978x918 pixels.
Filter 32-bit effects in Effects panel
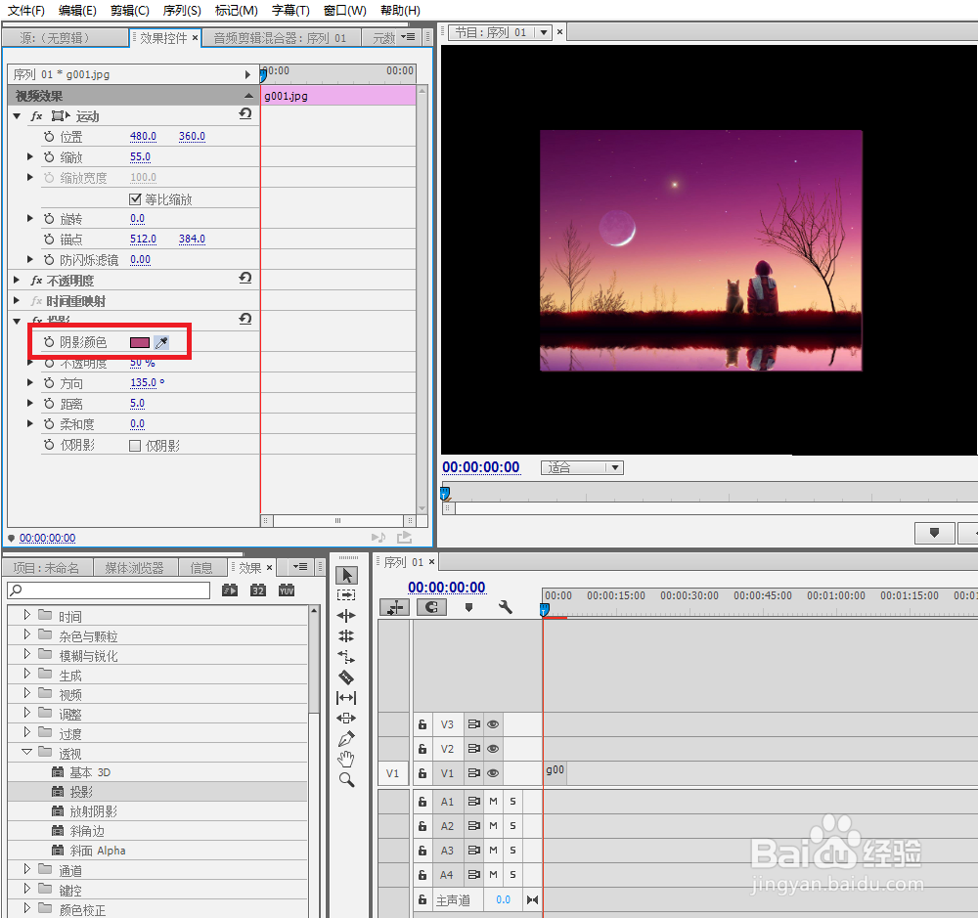tap(258, 590)
